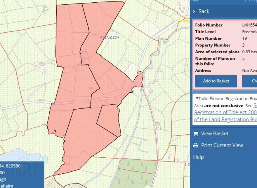Viewport: 257px width, 188px height.
Task: Click the Plan Number value 19
Action: tap(244, 38)
